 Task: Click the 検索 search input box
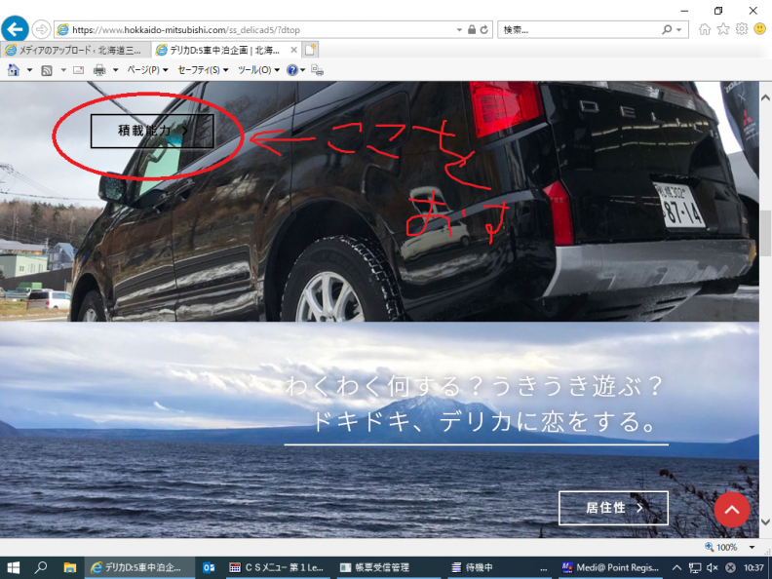tap(578, 29)
